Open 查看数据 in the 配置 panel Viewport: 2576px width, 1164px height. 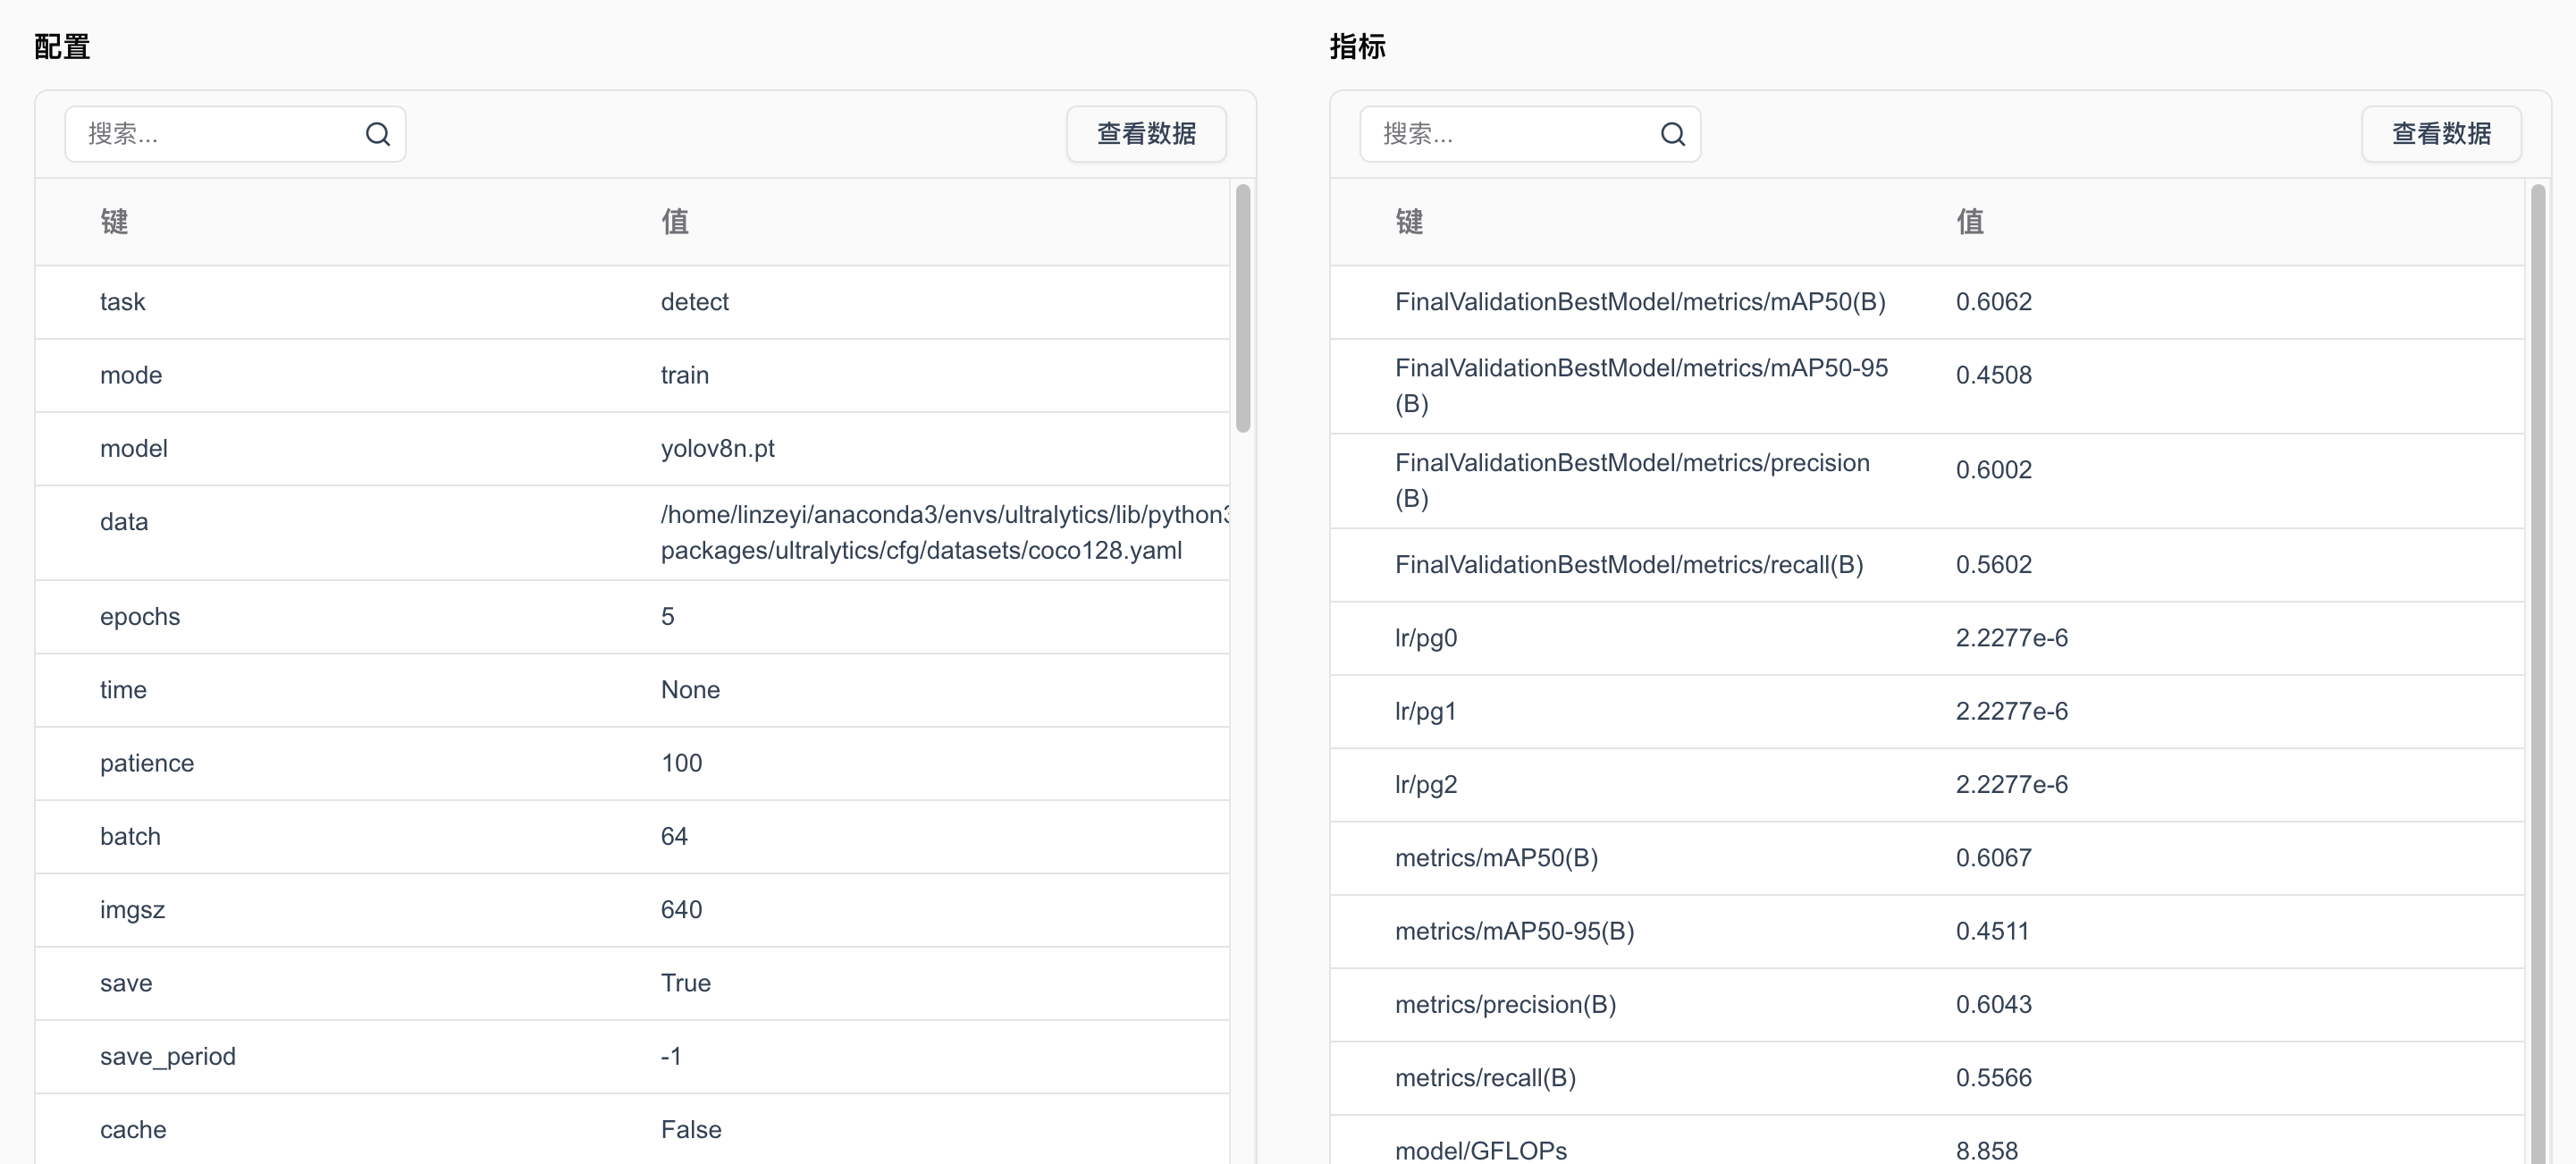[x=1146, y=134]
